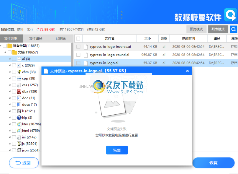Switch to the 文件路径 tab
The height and width of the screenshot is (174, 238).
pyautogui.click(x=35, y=38)
